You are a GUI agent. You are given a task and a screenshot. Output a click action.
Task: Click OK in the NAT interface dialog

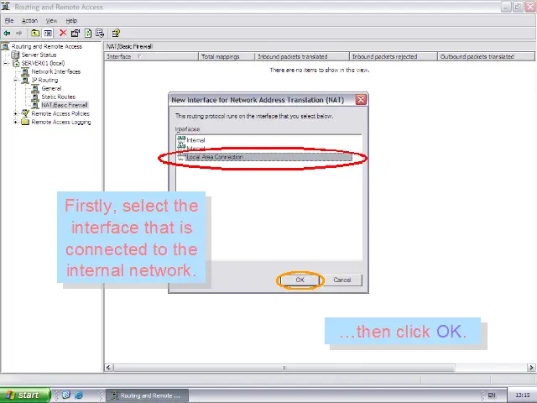click(300, 280)
